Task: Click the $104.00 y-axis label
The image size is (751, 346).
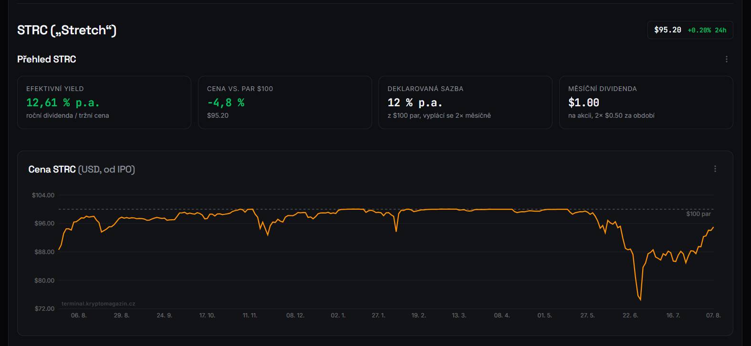Action: (43, 195)
